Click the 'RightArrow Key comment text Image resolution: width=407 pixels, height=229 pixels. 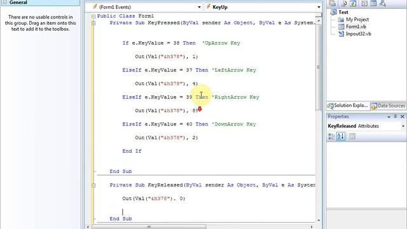[235, 97]
